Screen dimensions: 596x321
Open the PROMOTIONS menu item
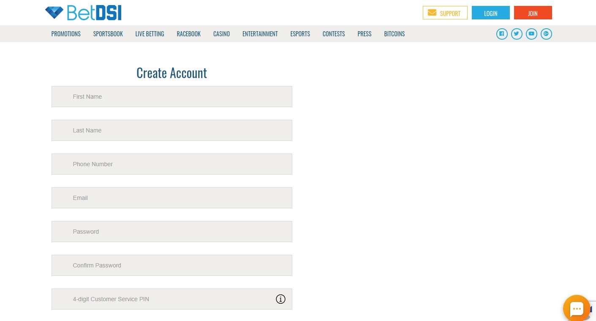pyautogui.click(x=66, y=34)
